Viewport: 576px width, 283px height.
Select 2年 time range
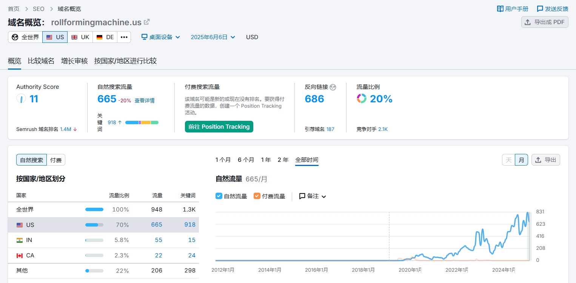click(283, 160)
